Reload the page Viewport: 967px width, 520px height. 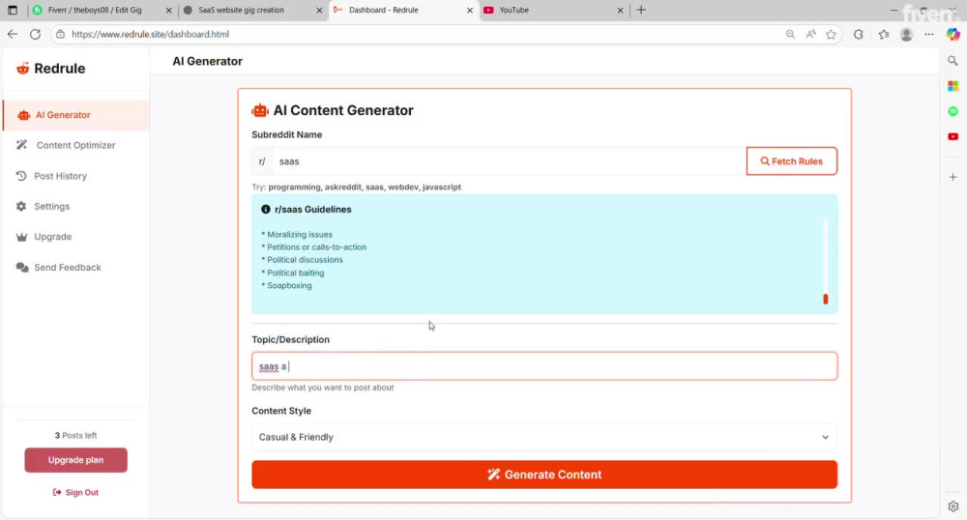(x=35, y=35)
